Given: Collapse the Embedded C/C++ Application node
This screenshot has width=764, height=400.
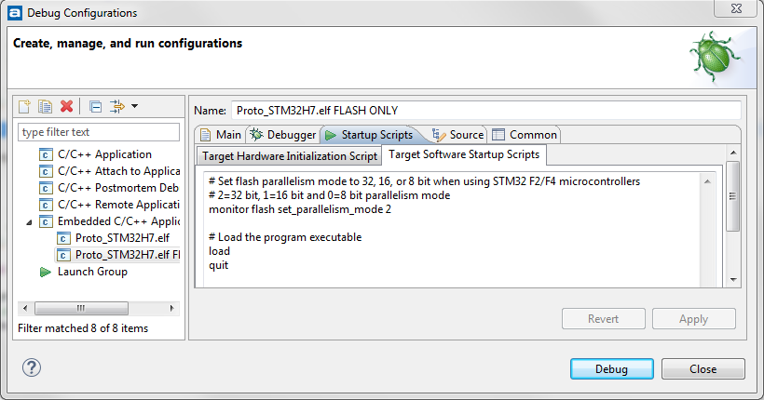Looking at the screenshot, I should pyautogui.click(x=29, y=221).
